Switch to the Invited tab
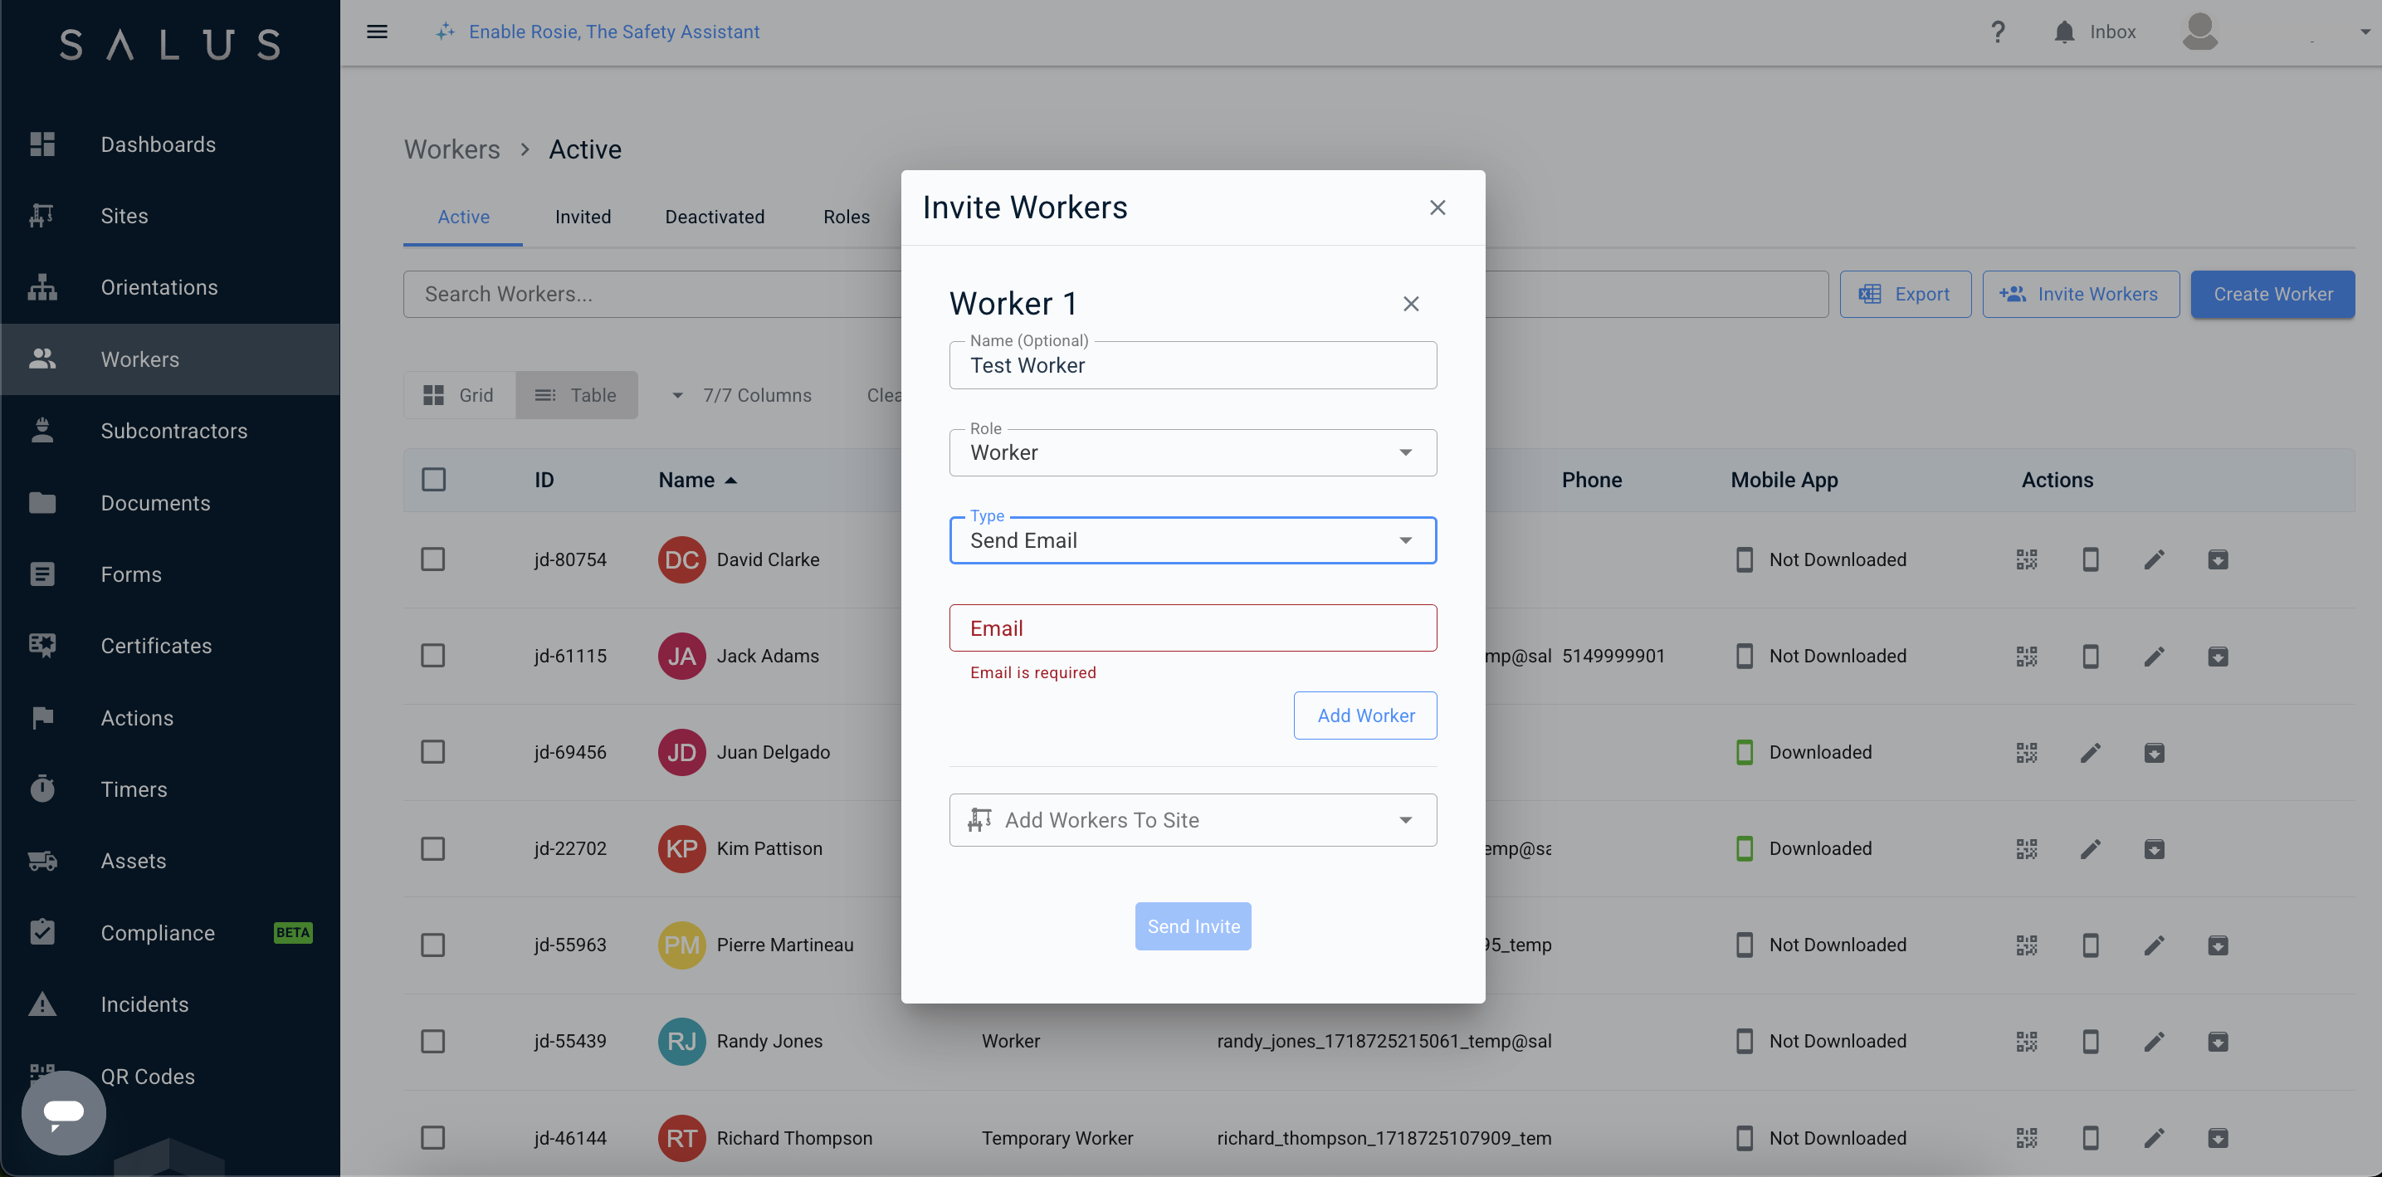2382x1177 pixels. 583,217
